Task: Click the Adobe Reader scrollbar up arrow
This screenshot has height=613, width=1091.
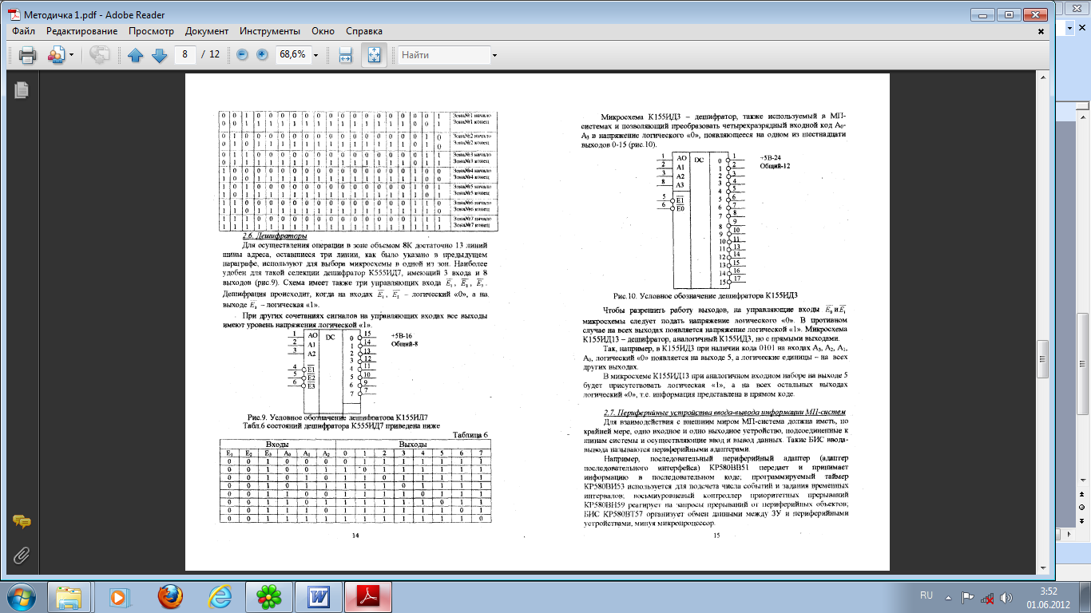Action: (1042, 77)
